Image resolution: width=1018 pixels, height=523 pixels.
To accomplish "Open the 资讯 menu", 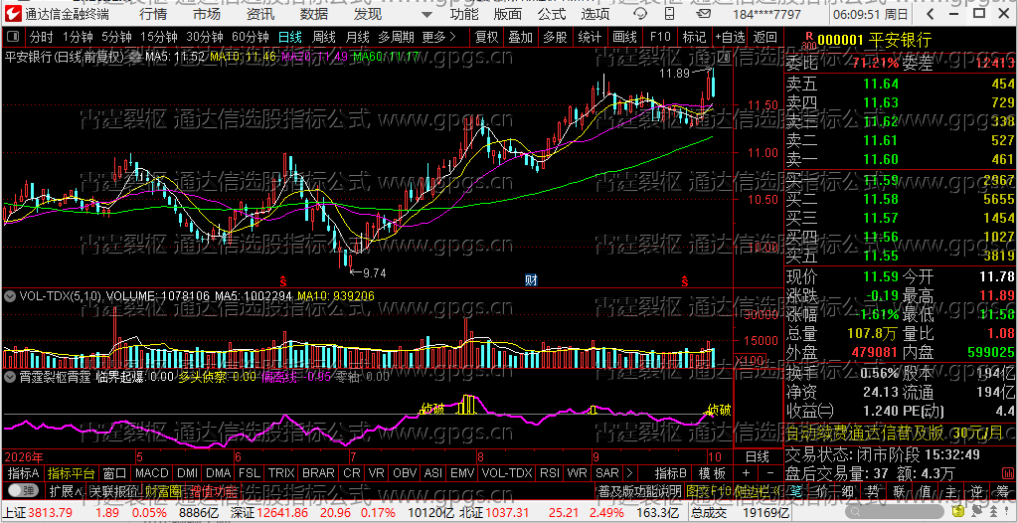I will pos(260,14).
